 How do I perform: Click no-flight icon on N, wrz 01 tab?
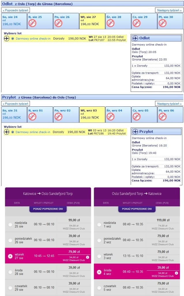[x=32, y=117]
